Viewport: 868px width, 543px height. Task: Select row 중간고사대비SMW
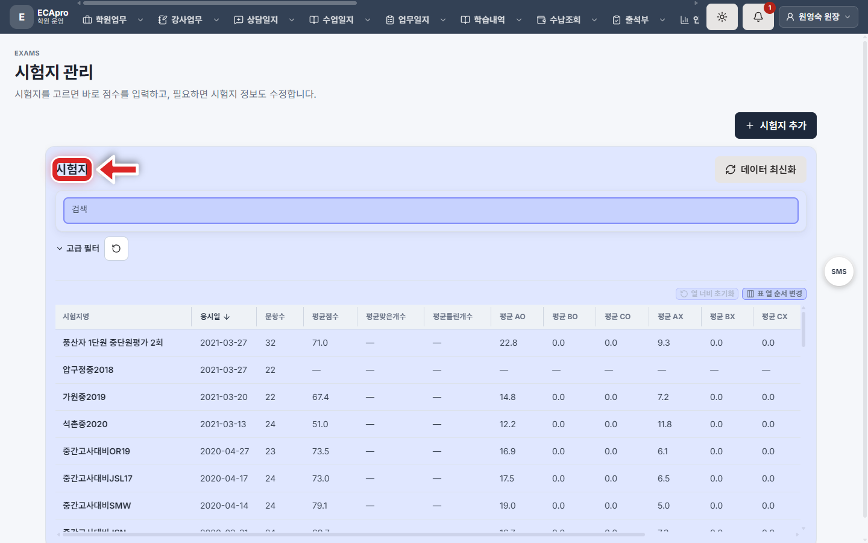pyautogui.click(x=428, y=506)
